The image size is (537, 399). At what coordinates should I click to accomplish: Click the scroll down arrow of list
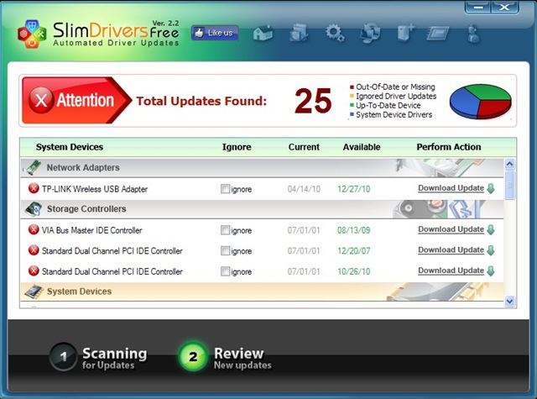509,301
